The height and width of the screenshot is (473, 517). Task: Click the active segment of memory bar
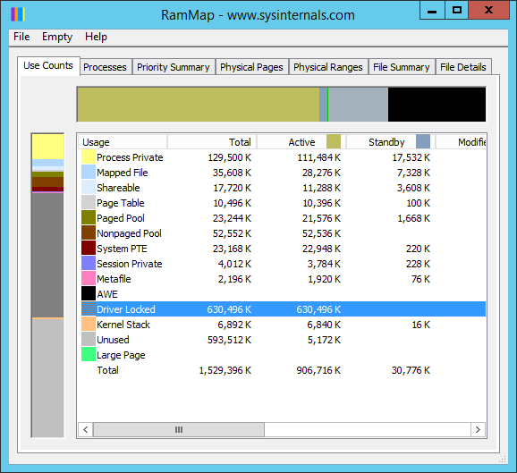(199, 105)
